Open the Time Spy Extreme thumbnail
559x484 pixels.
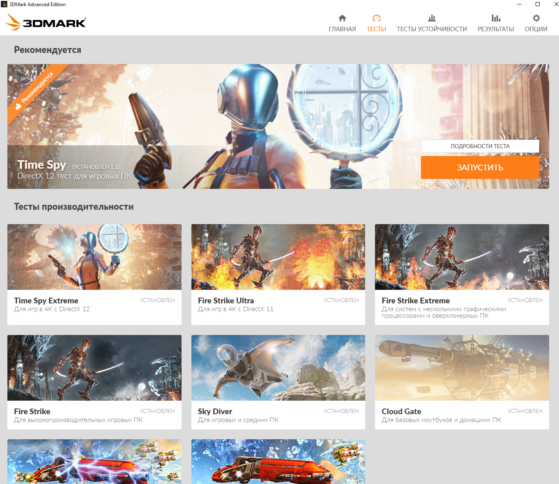(x=94, y=257)
